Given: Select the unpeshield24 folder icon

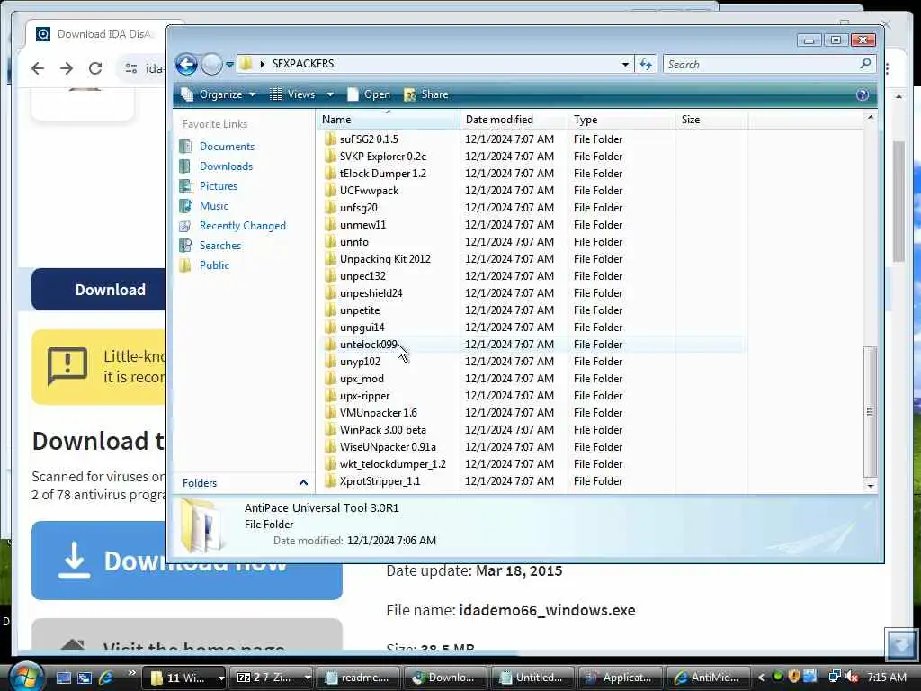Looking at the screenshot, I should (331, 292).
